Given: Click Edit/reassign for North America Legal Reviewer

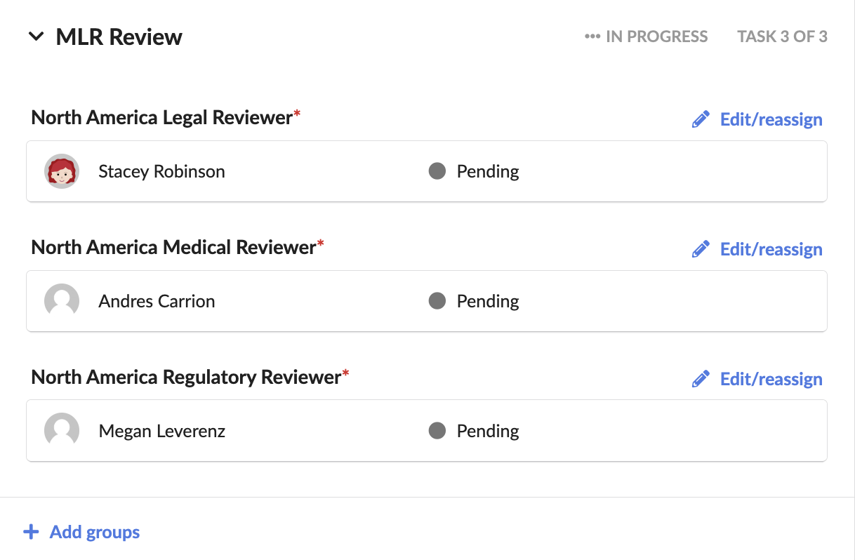Looking at the screenshot, I should point(771,119).
